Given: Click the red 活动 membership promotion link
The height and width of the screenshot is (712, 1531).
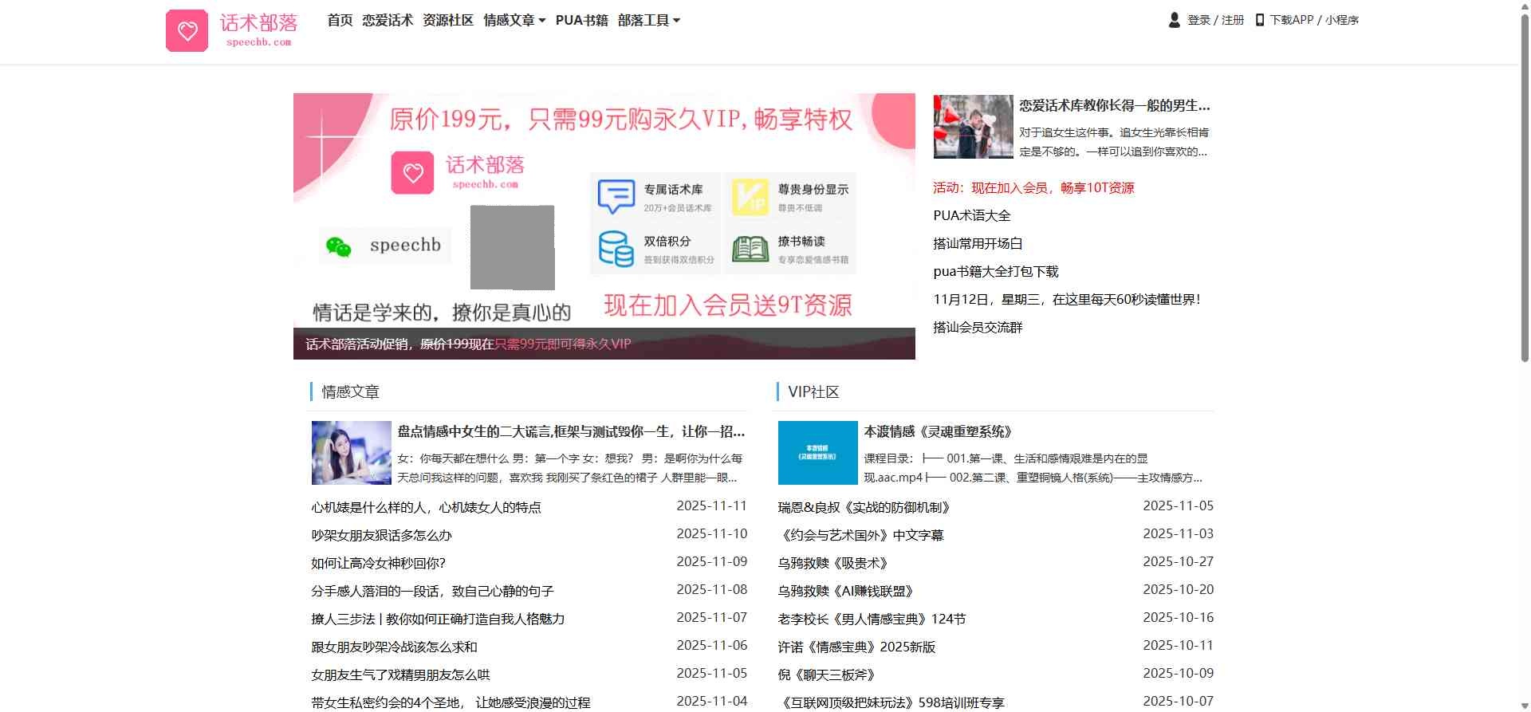Looking at the screenshot, I should click(1033, 188).
